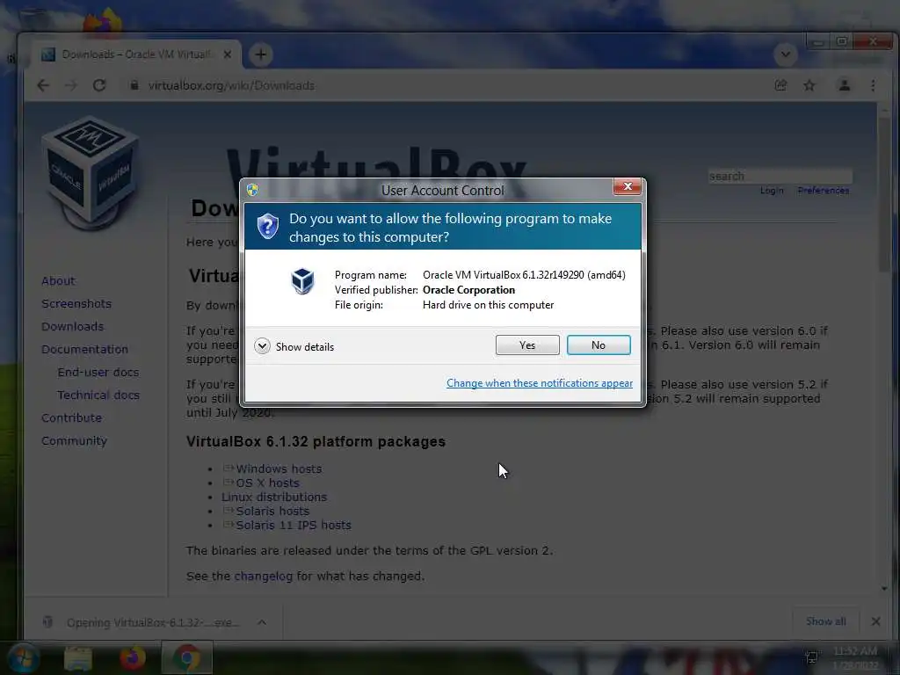Open Chrome three-dot menu
Image resolution: width=900 pixels, height=675 pixels.
pos(873,85)
